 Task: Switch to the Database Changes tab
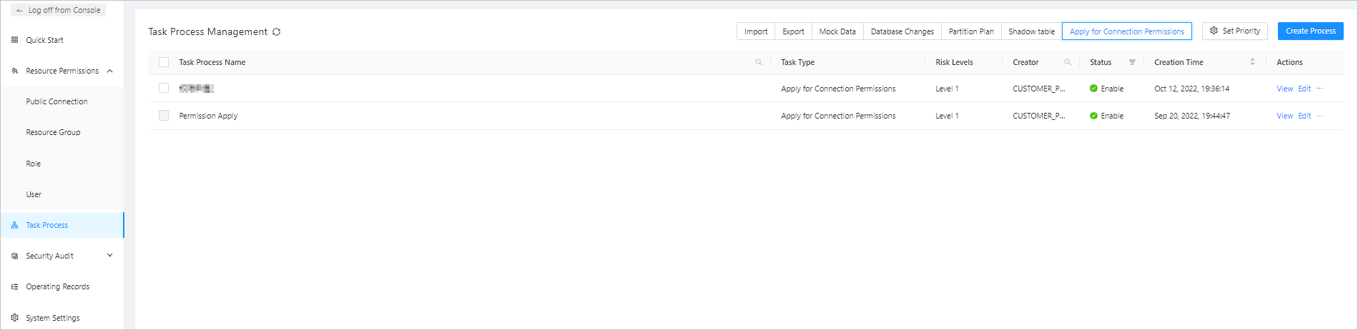(x=902, y=31)
